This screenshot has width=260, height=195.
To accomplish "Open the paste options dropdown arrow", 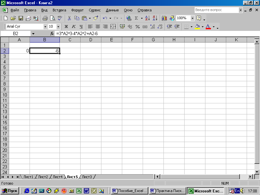I will pos(90,18).
